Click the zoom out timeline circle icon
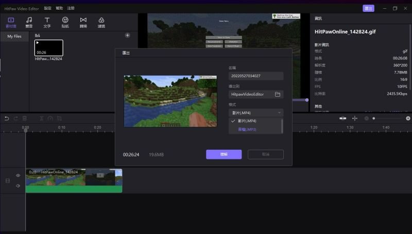This screenshot has height=234, width=412. click(x=366, y=118)
